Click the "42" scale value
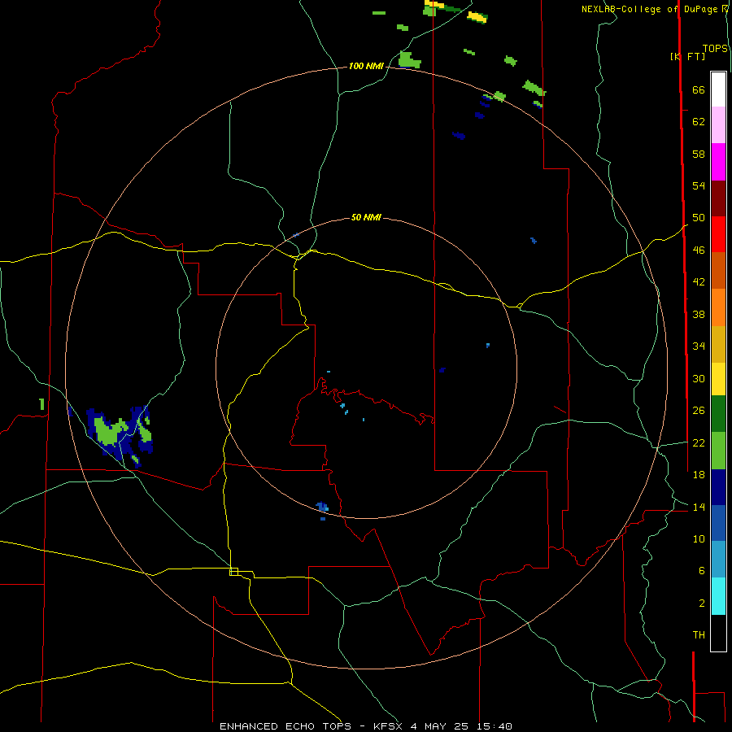Screen dimensions: 732x732 pos(699,282)
